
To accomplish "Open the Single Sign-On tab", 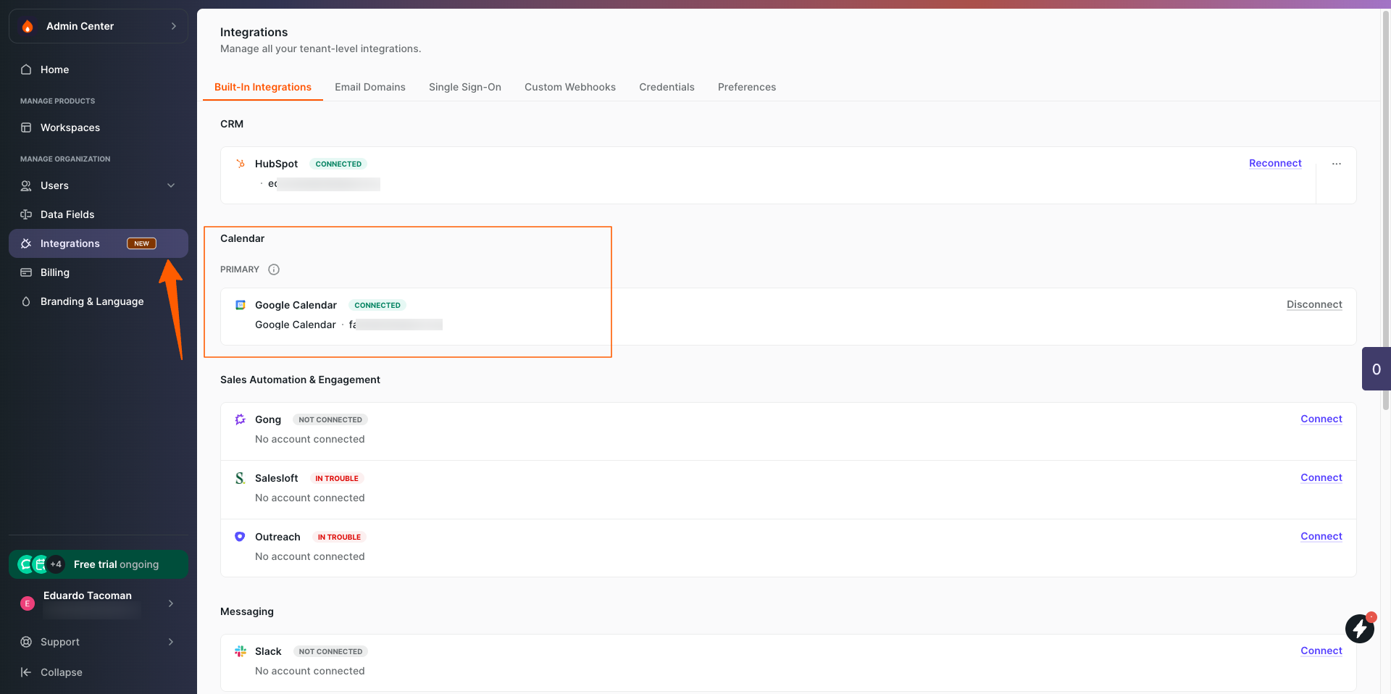I will (464, 87).
